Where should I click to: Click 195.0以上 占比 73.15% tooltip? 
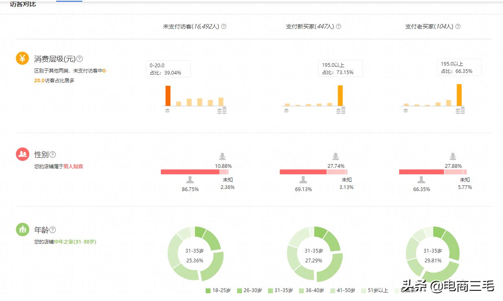[340, 68]
